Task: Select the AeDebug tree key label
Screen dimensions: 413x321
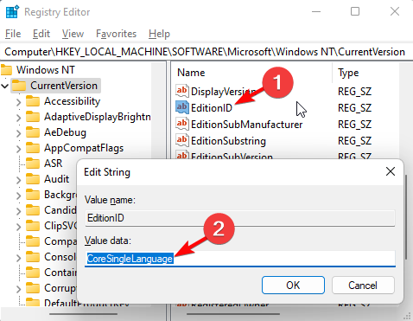Action: [65, 132]
